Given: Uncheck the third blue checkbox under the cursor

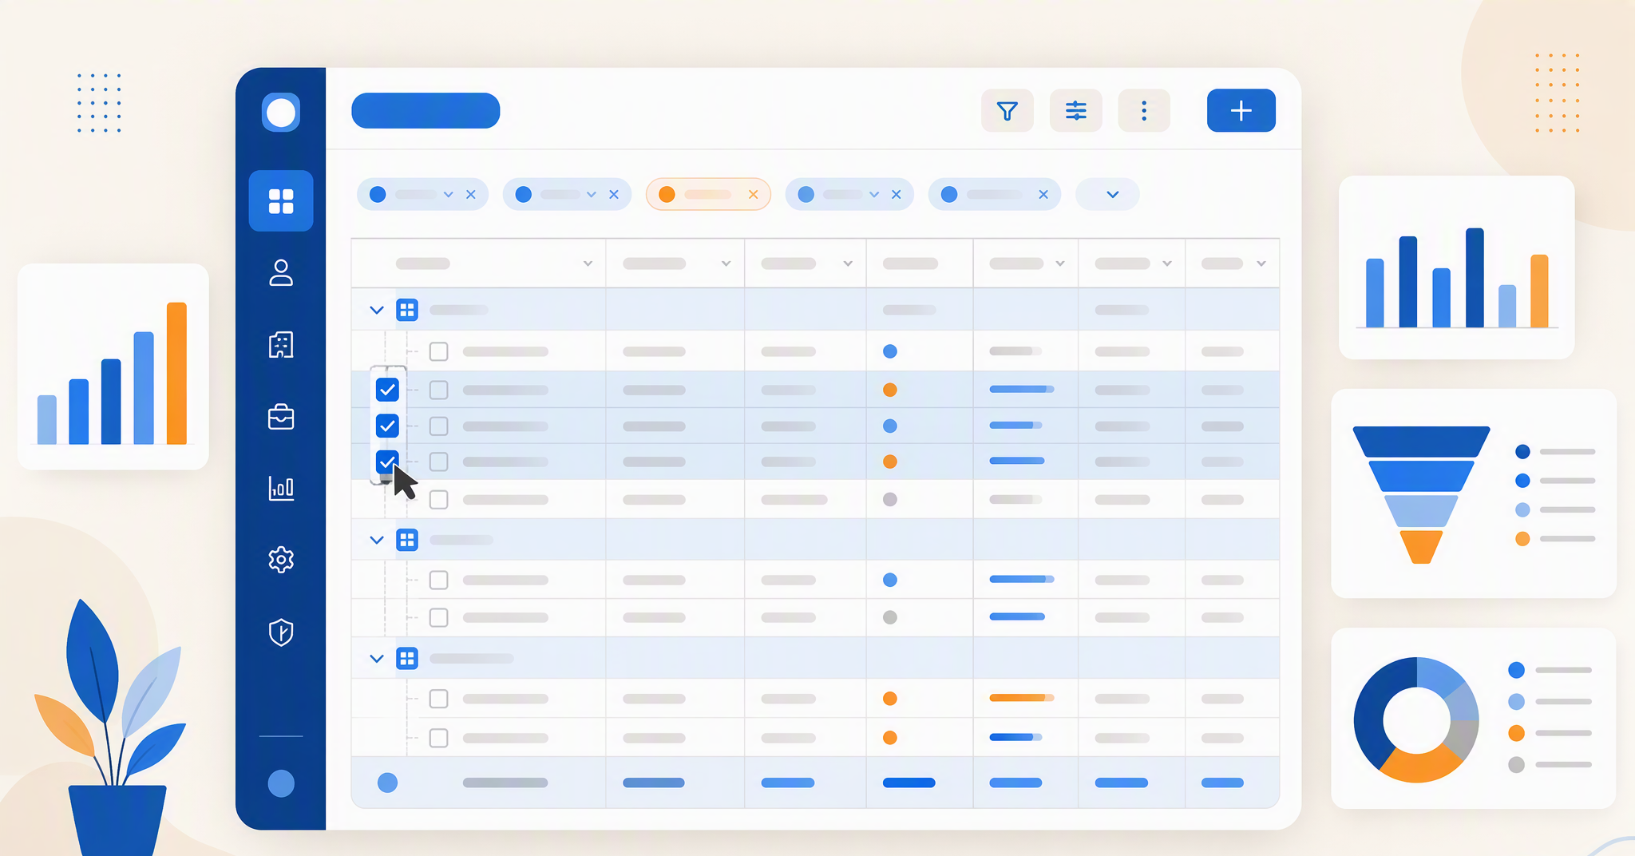Looking at the screenshot, I should (x=387, y=462).
